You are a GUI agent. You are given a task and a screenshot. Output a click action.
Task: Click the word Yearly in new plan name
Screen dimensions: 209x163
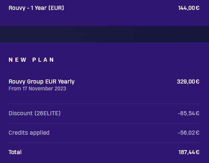[x=66, y=81]
